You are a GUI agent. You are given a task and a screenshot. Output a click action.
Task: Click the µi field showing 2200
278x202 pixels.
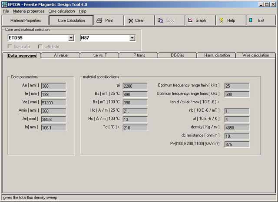click(x=135, y=86)
